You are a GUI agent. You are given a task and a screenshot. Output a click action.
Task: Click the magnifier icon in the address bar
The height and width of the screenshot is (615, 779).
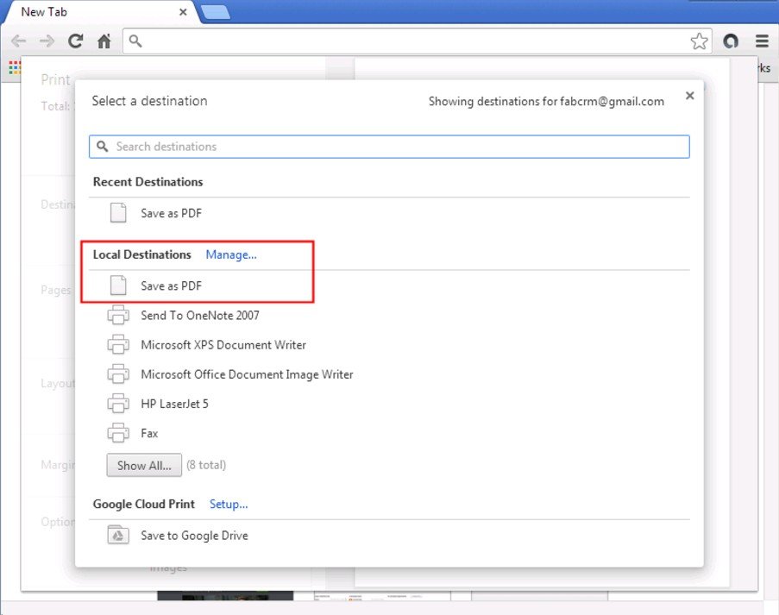coord(135,41)
